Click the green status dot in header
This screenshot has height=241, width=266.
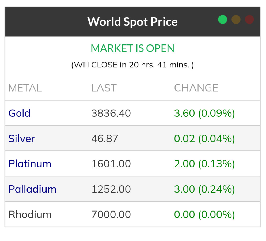click(222, 20)
